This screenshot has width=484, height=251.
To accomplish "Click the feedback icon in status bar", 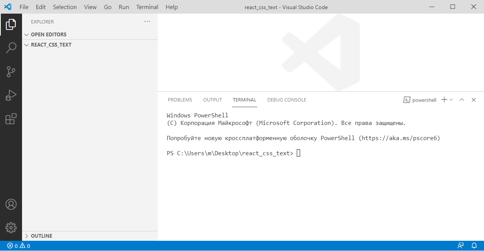I will tap(460, 246).
